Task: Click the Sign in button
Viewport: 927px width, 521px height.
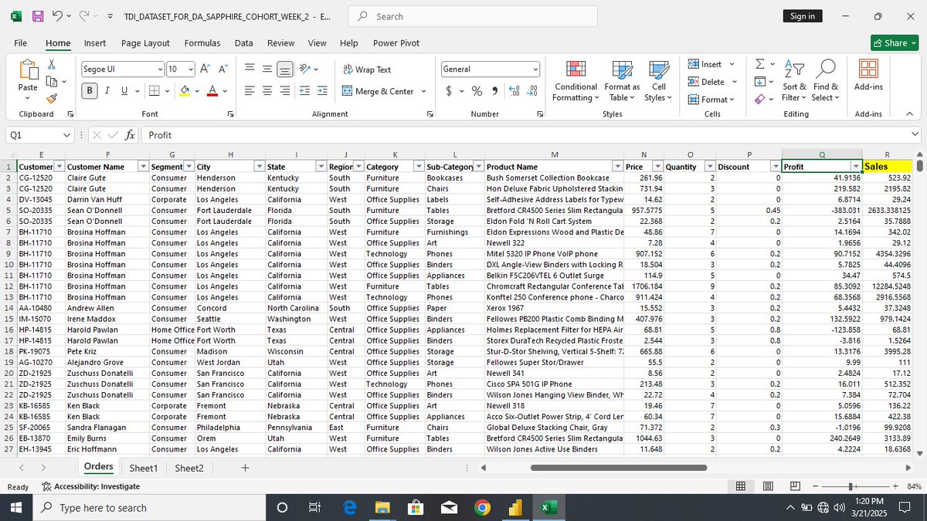Action: 803,16
